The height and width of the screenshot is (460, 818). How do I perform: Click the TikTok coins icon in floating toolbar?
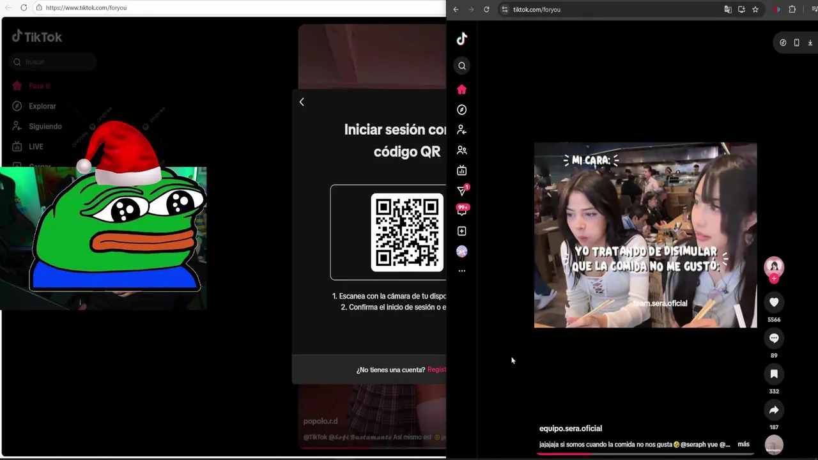coord(783,43)
